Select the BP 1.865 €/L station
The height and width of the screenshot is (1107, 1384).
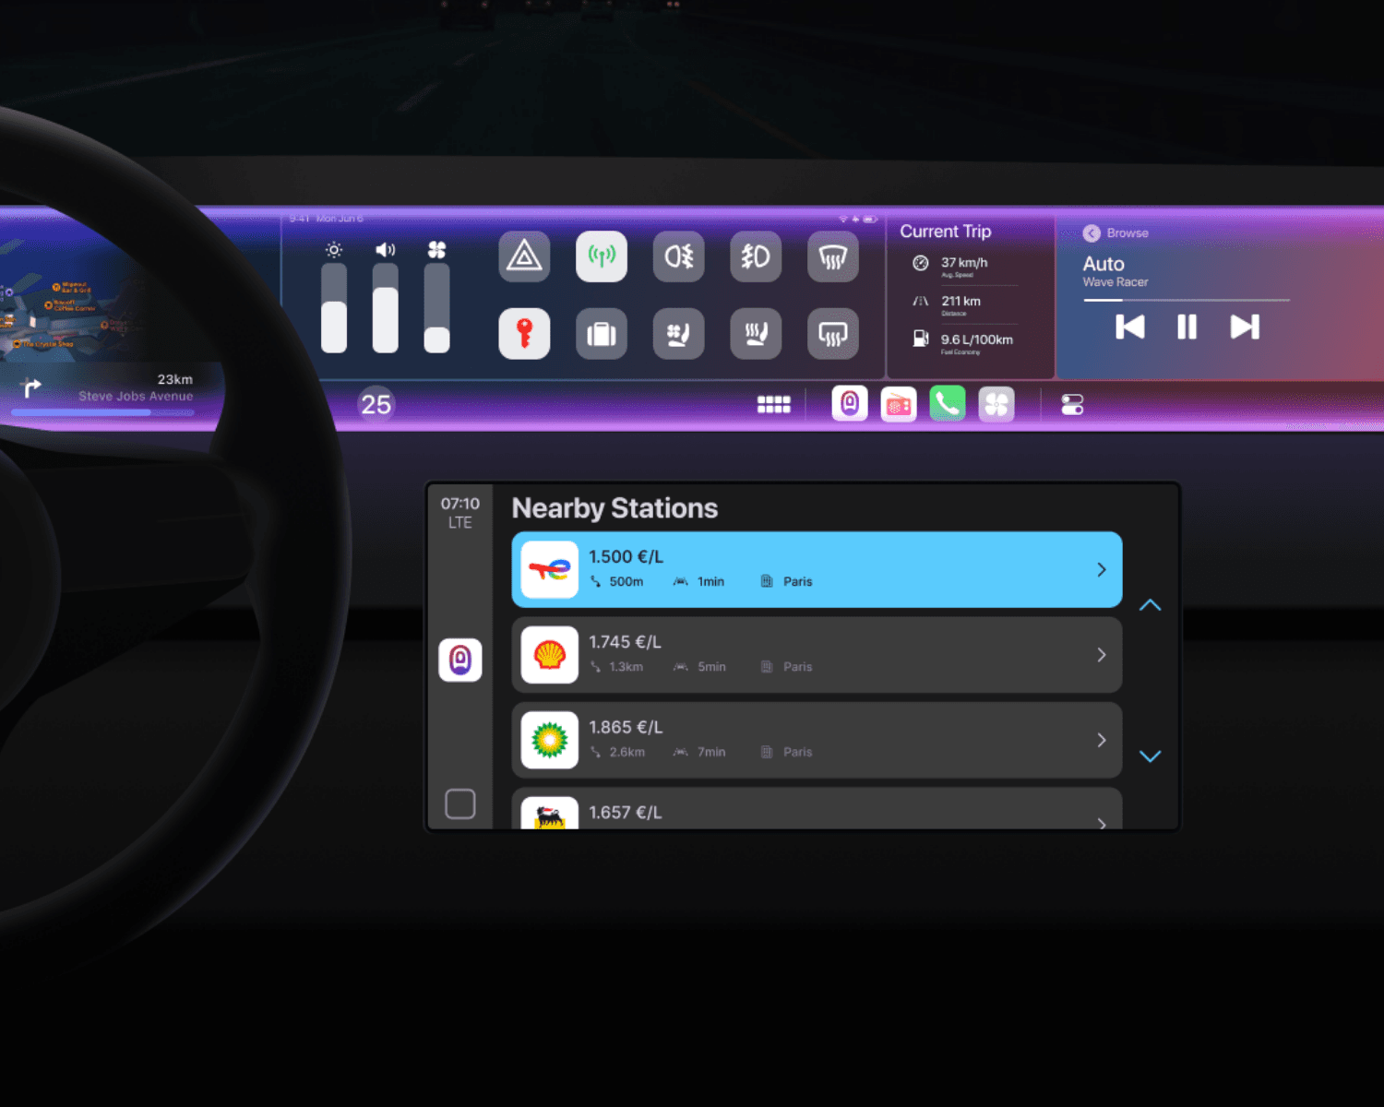[x=817, y=740]
